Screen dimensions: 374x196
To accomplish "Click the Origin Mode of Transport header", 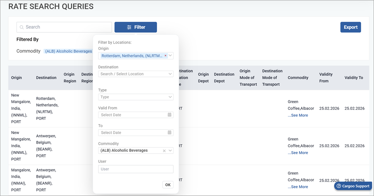I will pyautogui.click(x=248, y=78).
